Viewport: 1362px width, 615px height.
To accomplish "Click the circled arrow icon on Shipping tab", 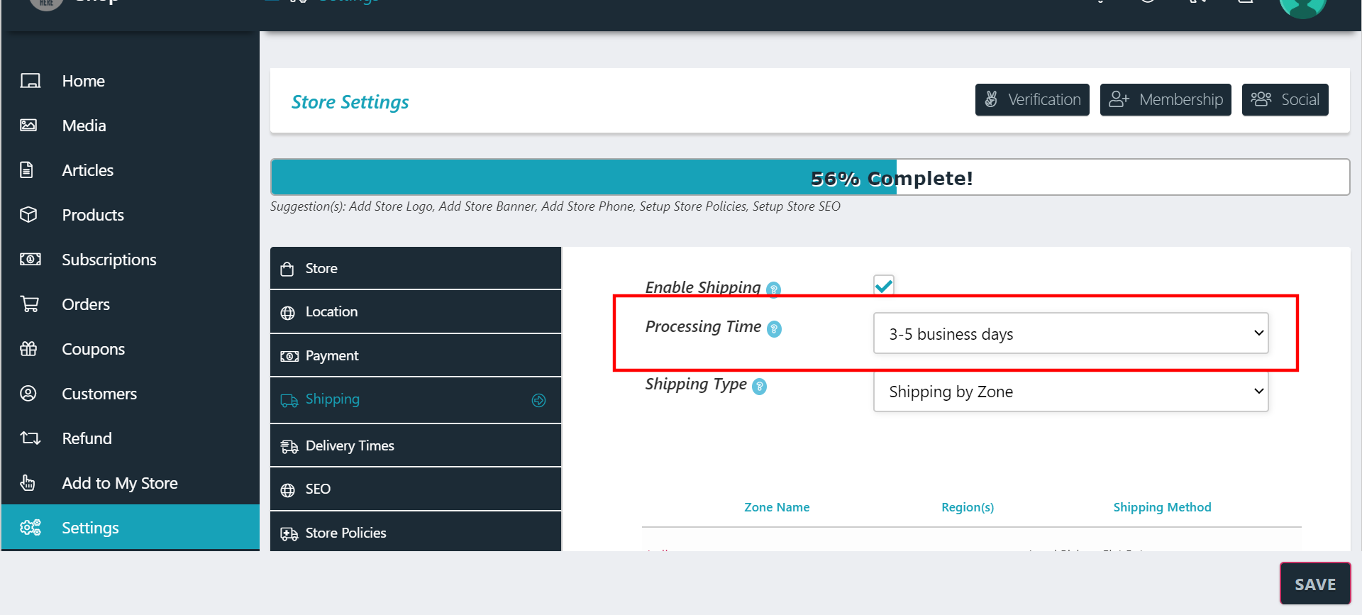I will point(539,400).
